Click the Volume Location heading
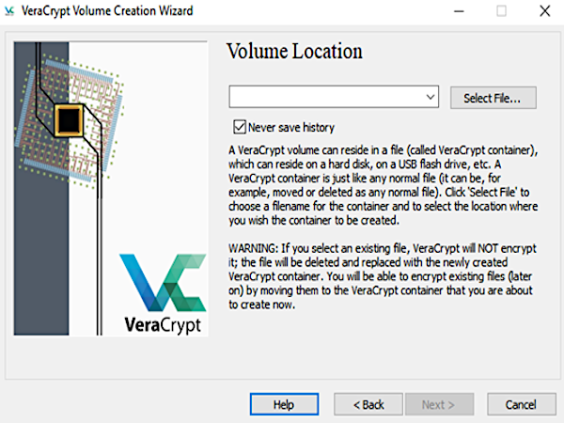 pyautogui.click(x=294, y=51)
